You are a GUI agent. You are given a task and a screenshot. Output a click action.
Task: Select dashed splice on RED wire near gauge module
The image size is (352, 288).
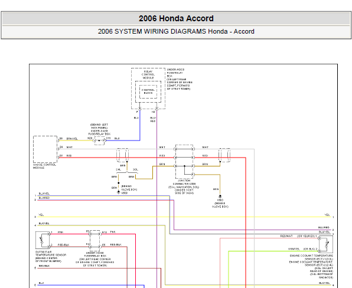point(123,155)
